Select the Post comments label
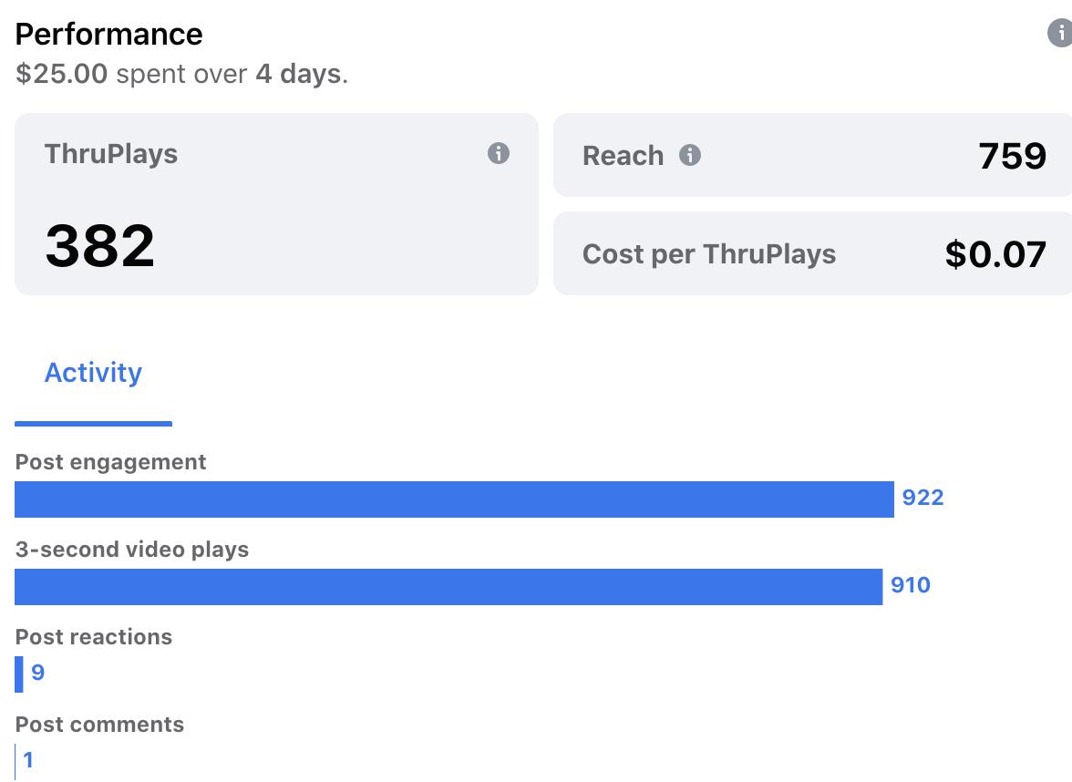This screenshot has width=1072, height=782. pyautogui.click(x=99, y=725)
